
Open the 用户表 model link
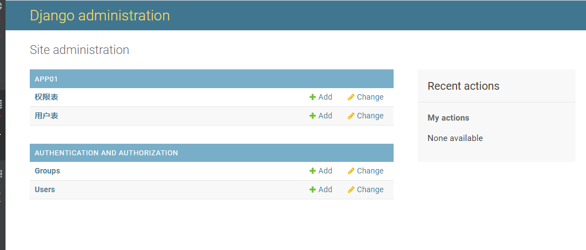46,116
